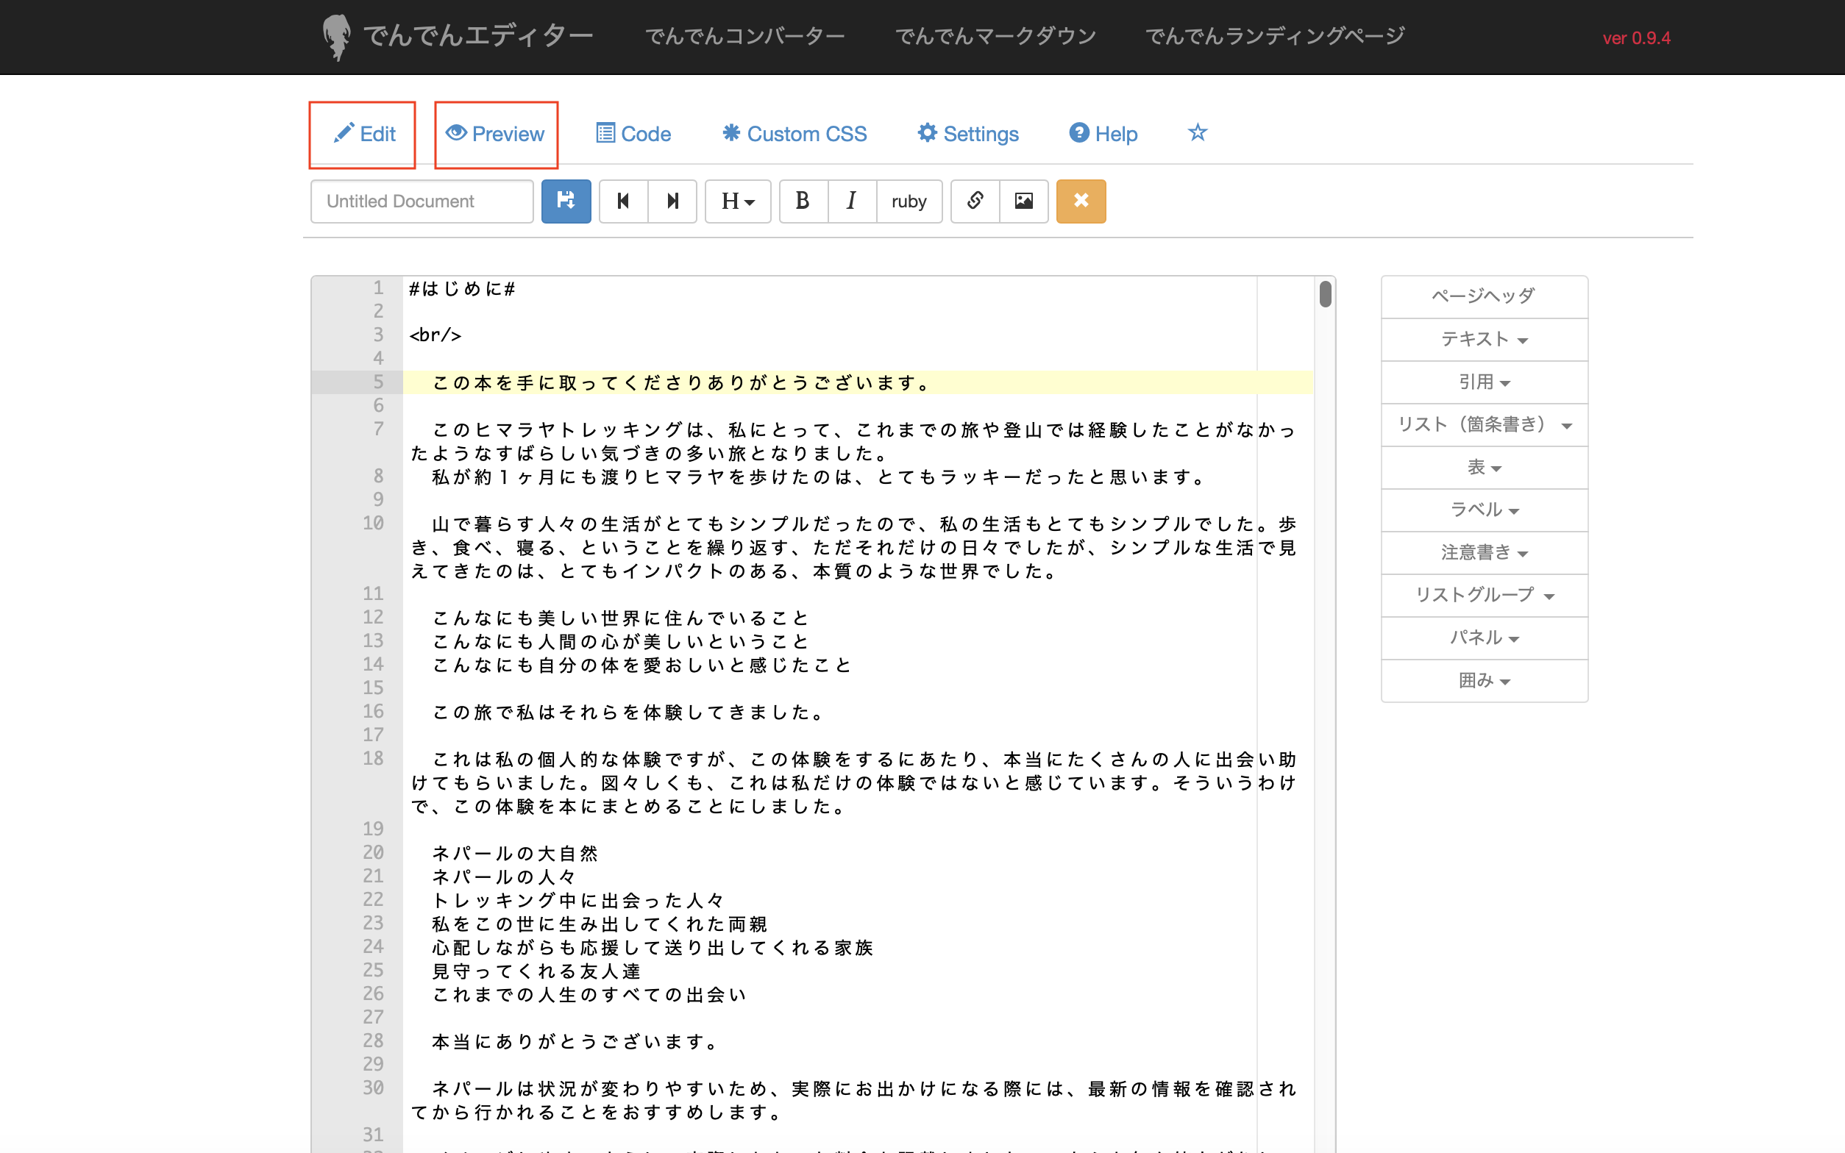
Task: Expand the パネル dropdown
Action: (x=1485, y=638)
